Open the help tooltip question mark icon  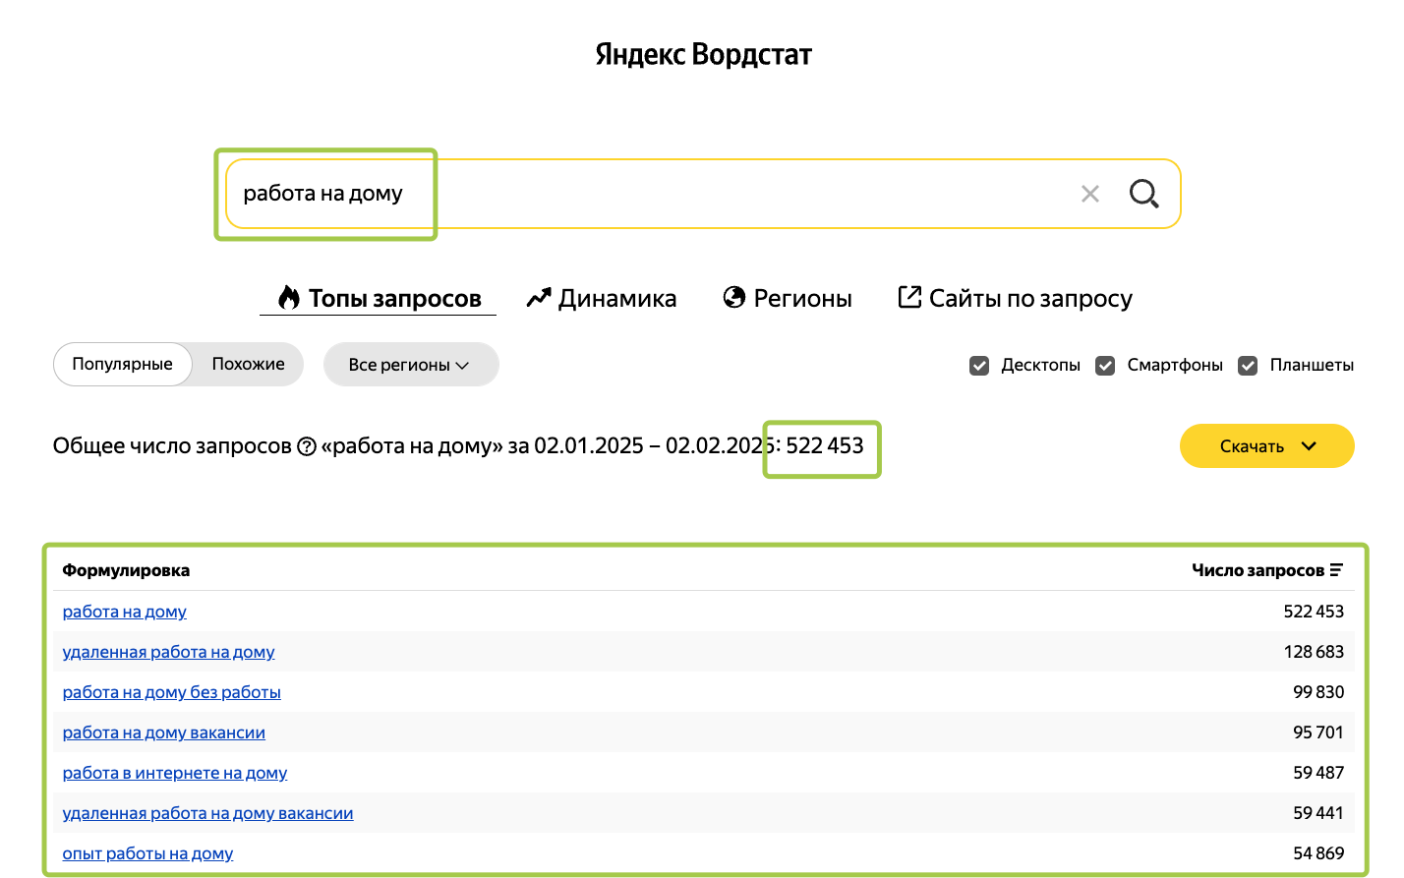tap(308, 445)
